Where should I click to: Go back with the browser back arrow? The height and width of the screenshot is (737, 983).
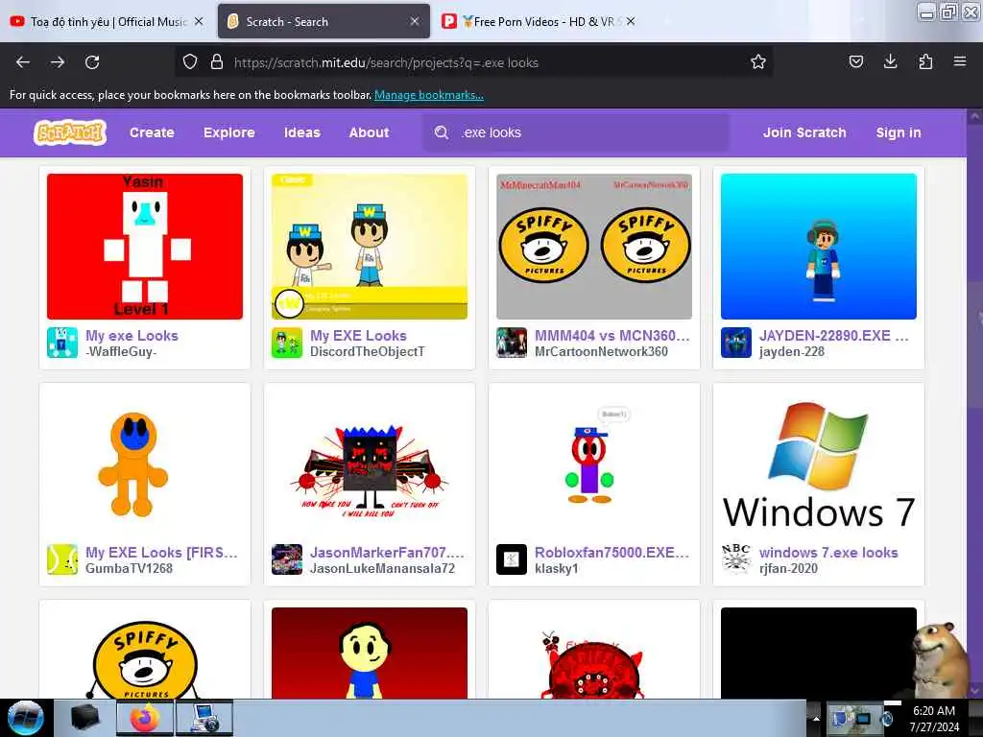pos(23,62)
